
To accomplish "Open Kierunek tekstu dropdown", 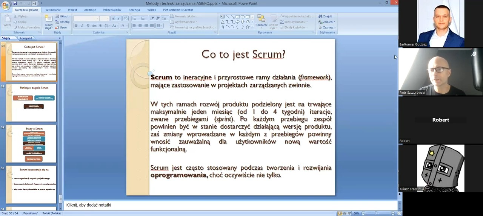I will (183, 16).
